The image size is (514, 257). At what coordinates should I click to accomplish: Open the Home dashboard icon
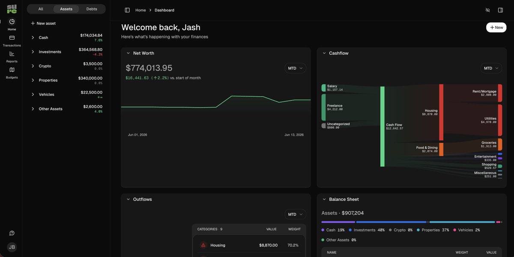(12, 21)
